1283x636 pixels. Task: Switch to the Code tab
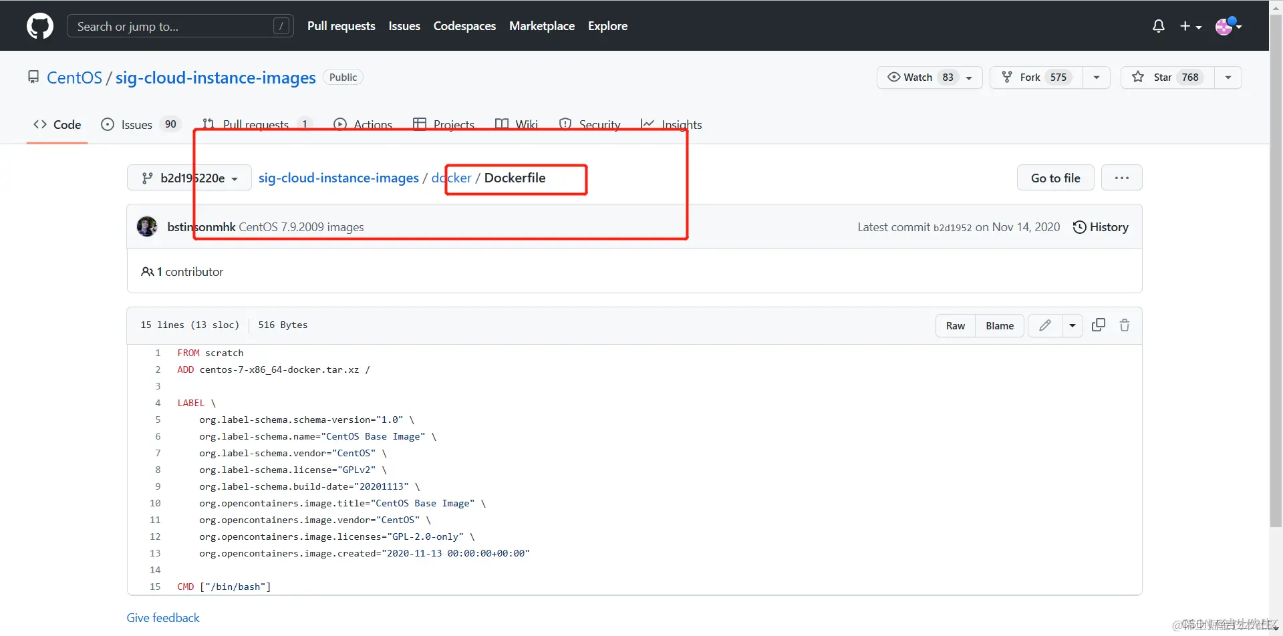coord(57,124)
